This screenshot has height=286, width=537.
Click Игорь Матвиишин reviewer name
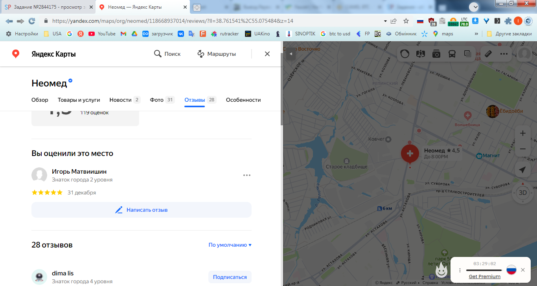coord(79,171)
